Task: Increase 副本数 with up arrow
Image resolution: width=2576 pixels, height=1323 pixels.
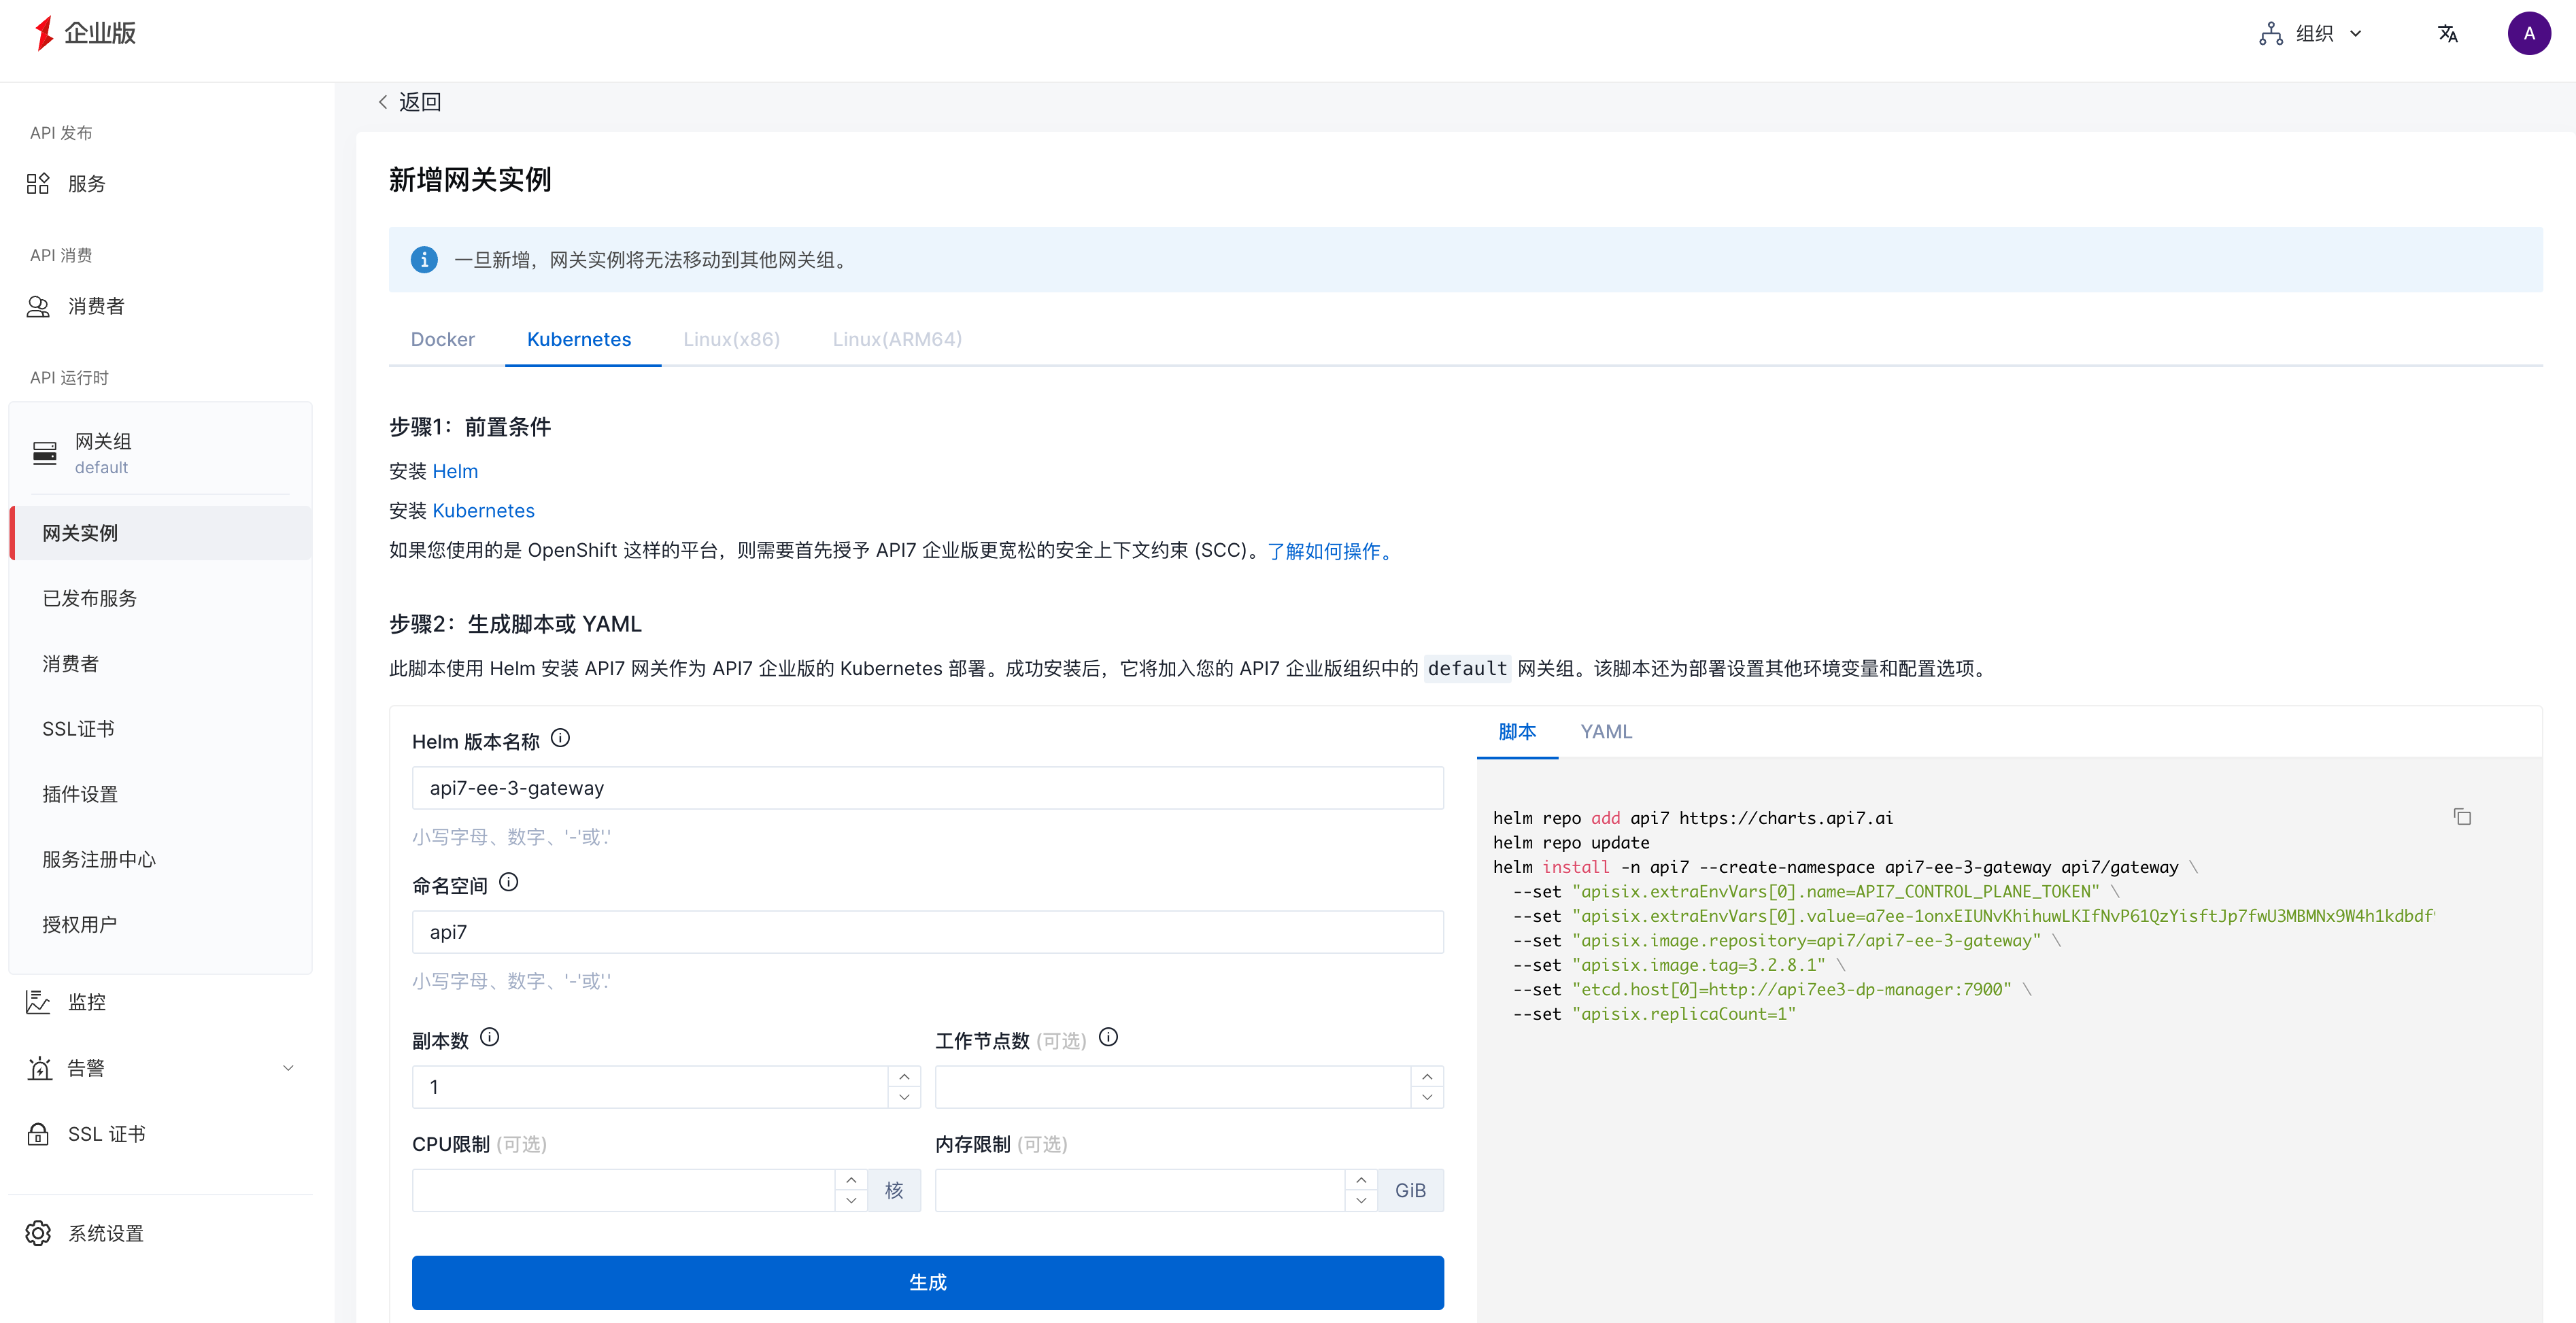Action: (x=904, y=1077)
